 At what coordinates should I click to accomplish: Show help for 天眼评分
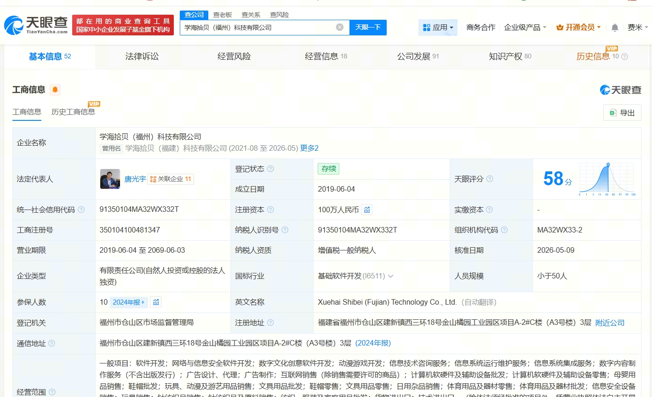click(490, 179)
